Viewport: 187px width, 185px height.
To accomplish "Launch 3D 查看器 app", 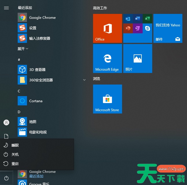I will pos(37,70).
